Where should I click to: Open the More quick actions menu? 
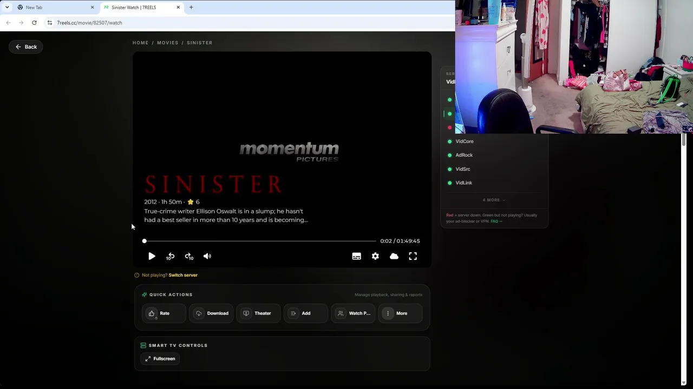pyautogui.click(x=401, y=313)
